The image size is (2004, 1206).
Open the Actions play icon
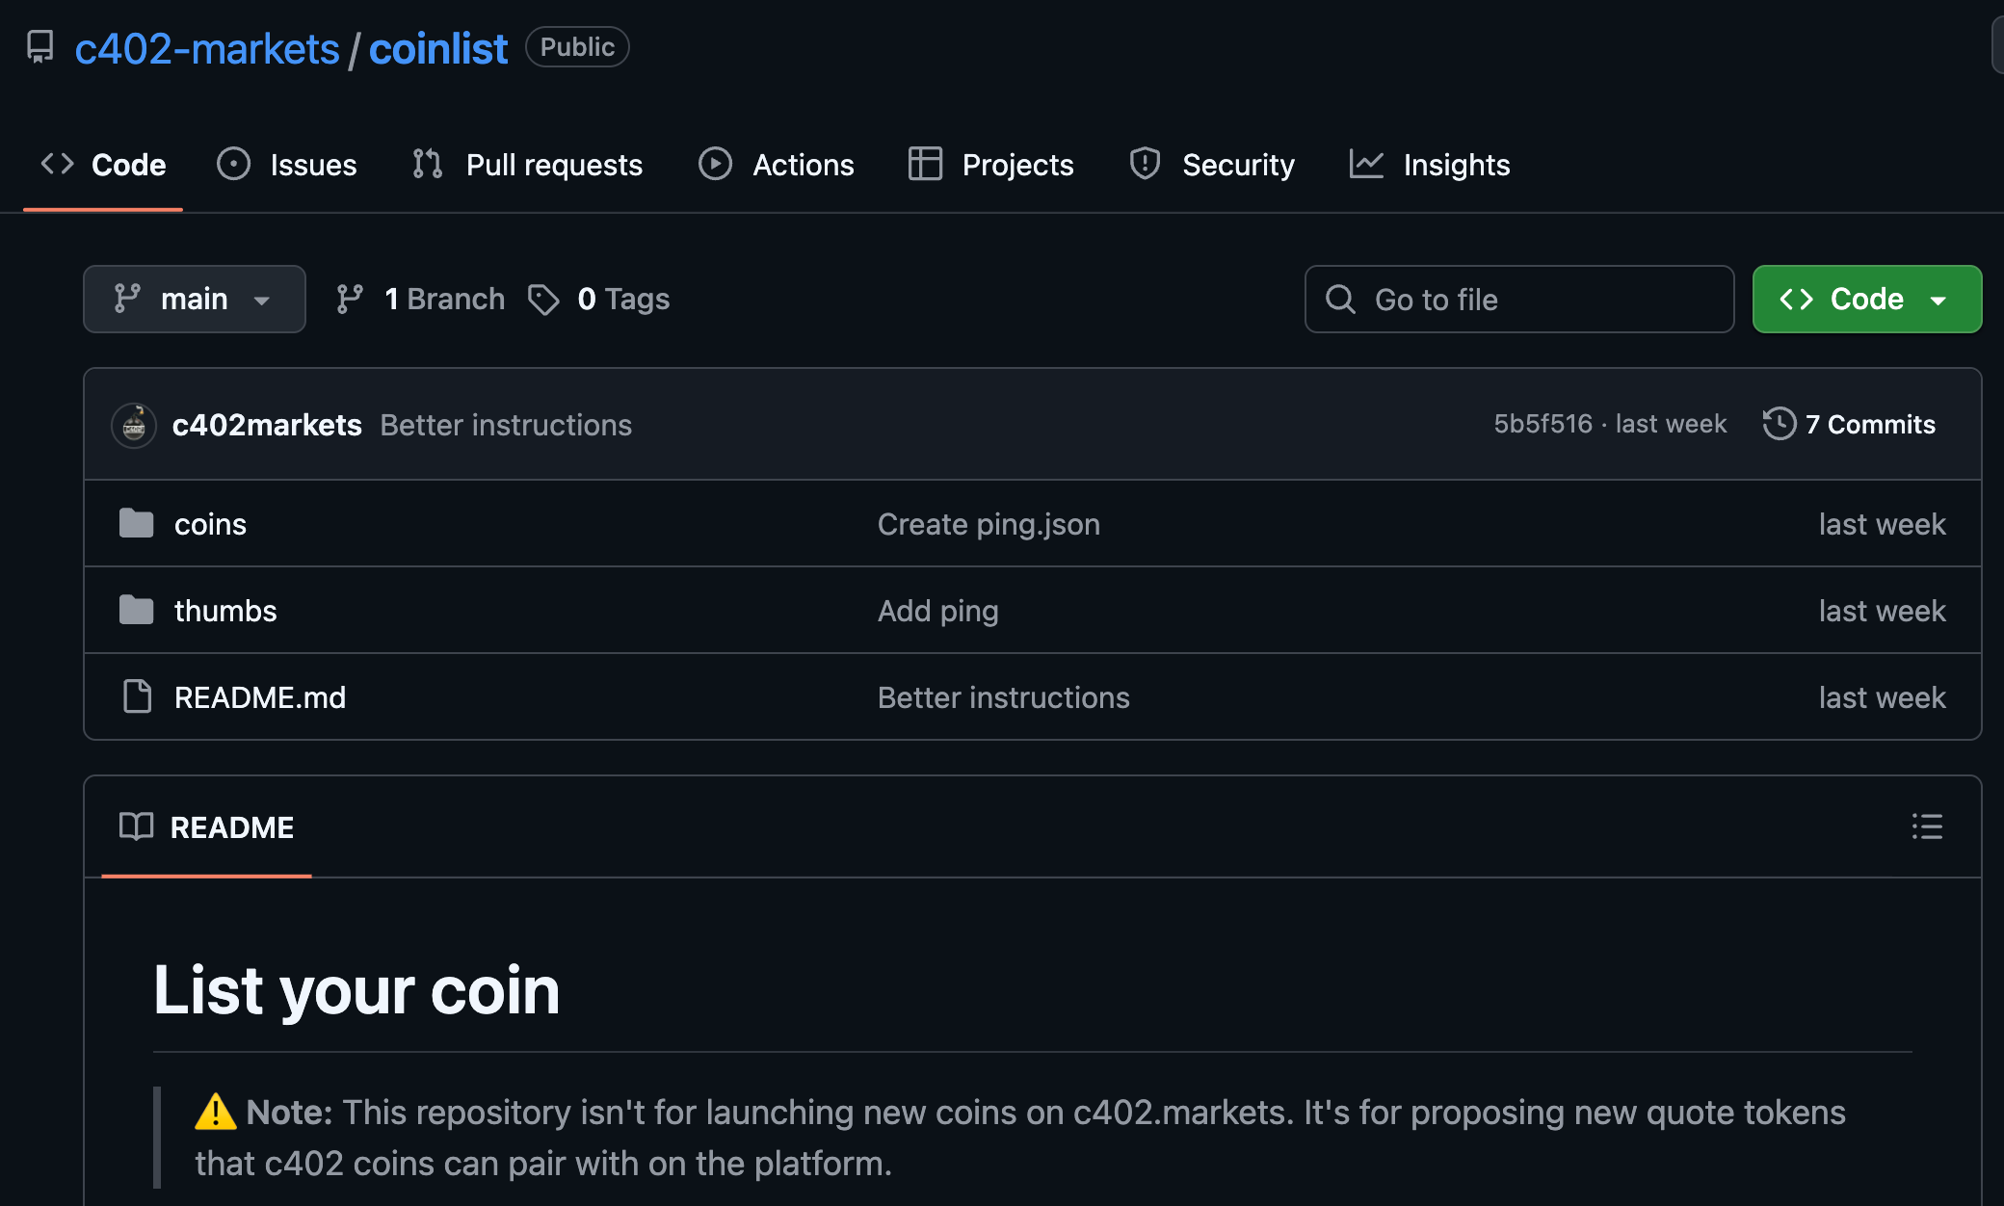pyautogui.click(x=715, y=164)
